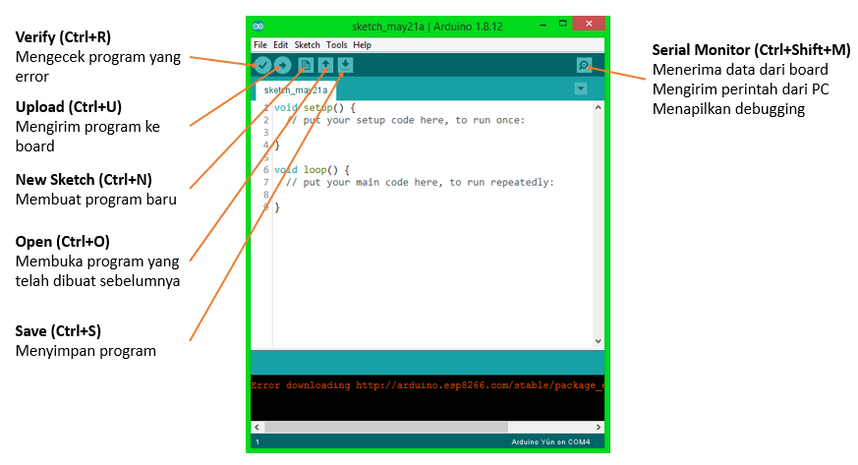
Task: Save the sketch with the Save icon
Action: [345, 66]
